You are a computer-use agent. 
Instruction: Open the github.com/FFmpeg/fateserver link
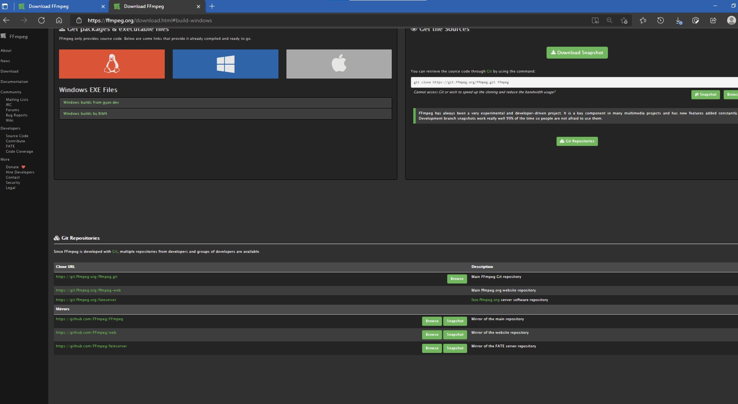[x=91, y=346]
